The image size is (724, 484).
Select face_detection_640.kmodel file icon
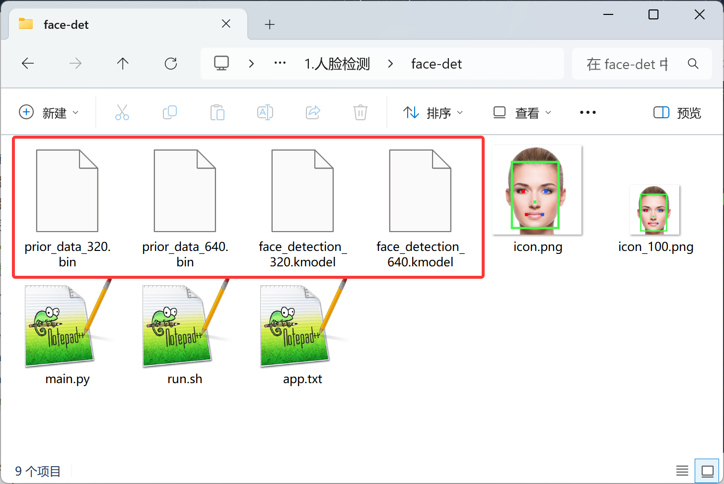click(420, 191)
